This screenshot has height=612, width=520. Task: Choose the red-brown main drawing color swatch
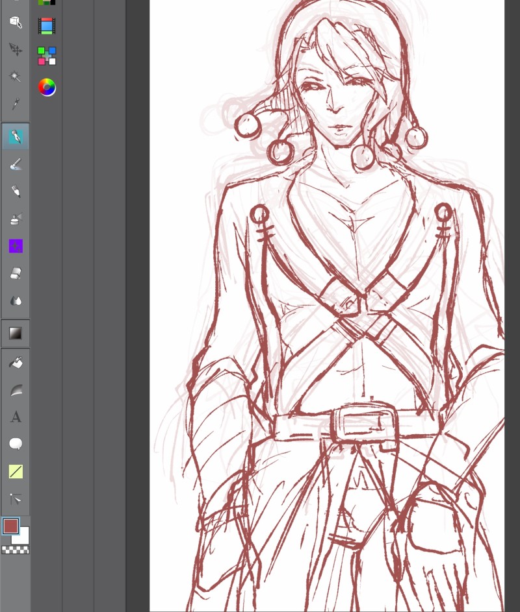pos(10,526)
